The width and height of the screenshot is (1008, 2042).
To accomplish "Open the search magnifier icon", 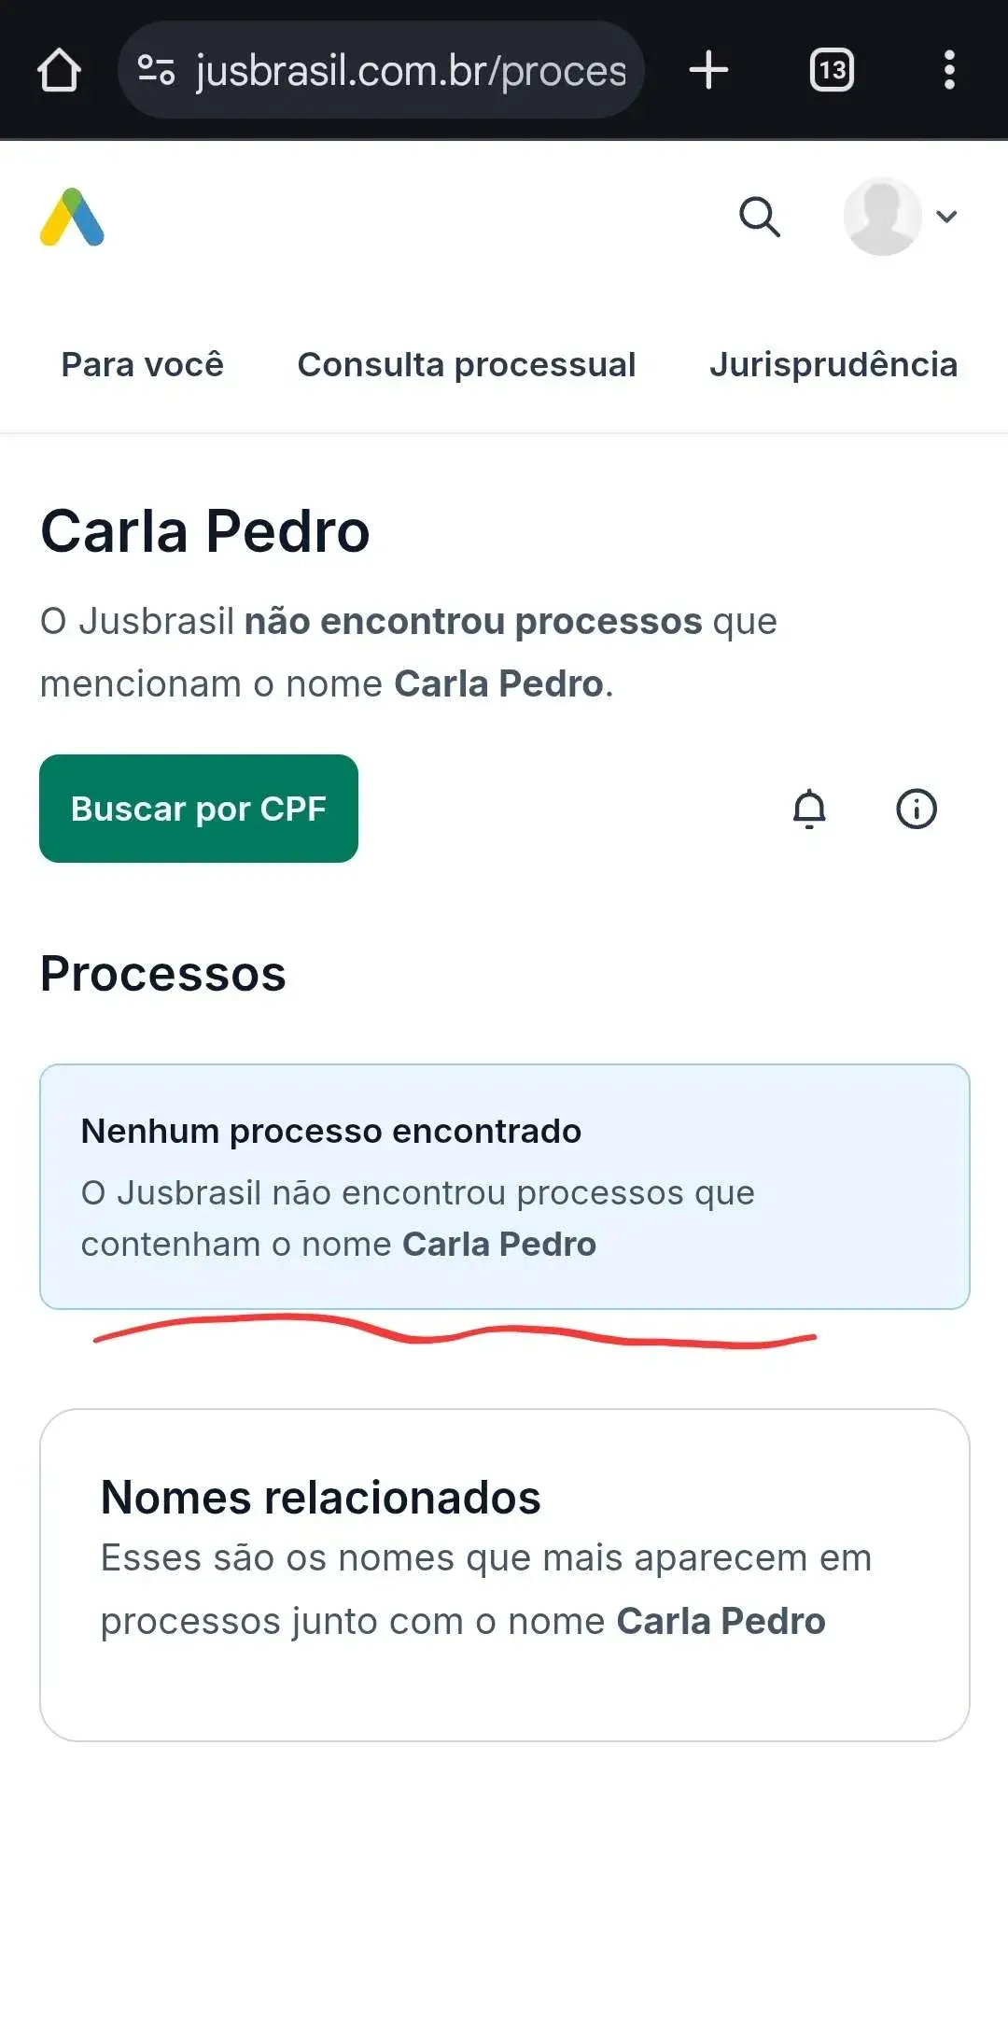I will 760,217.
